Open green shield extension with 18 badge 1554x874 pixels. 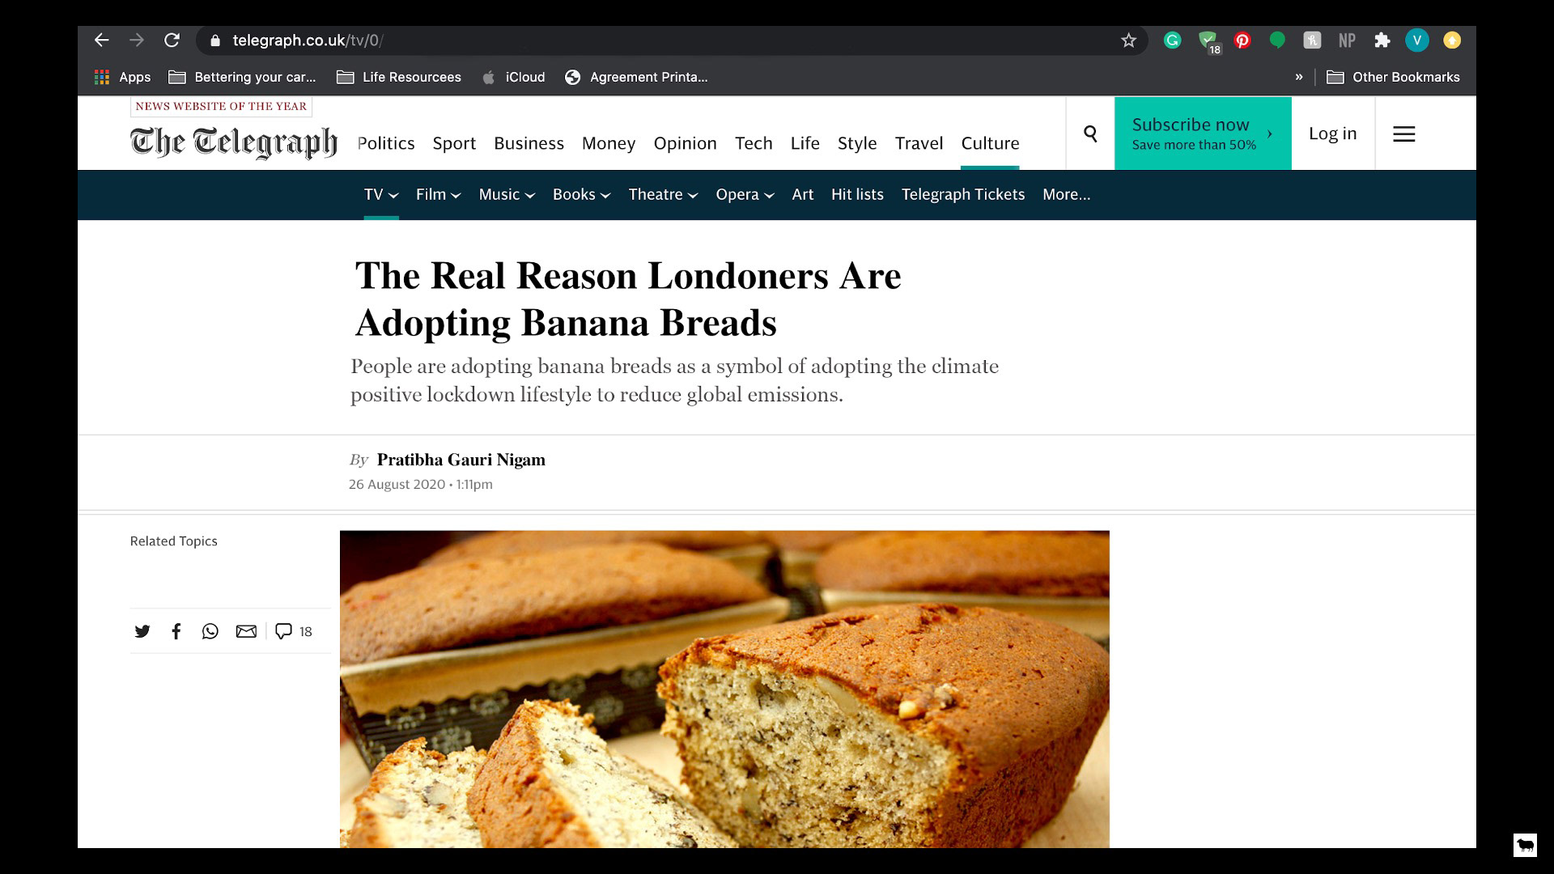(1208, 41)
